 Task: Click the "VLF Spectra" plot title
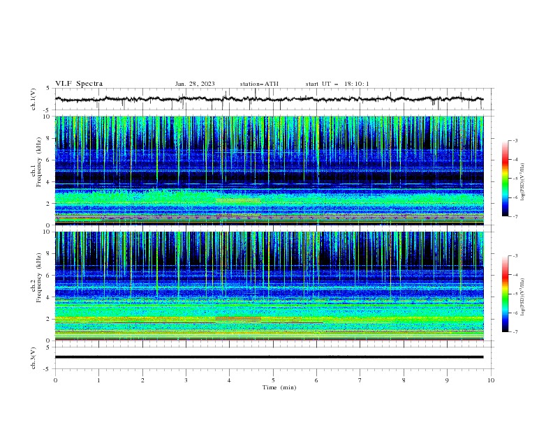[79, 84]
